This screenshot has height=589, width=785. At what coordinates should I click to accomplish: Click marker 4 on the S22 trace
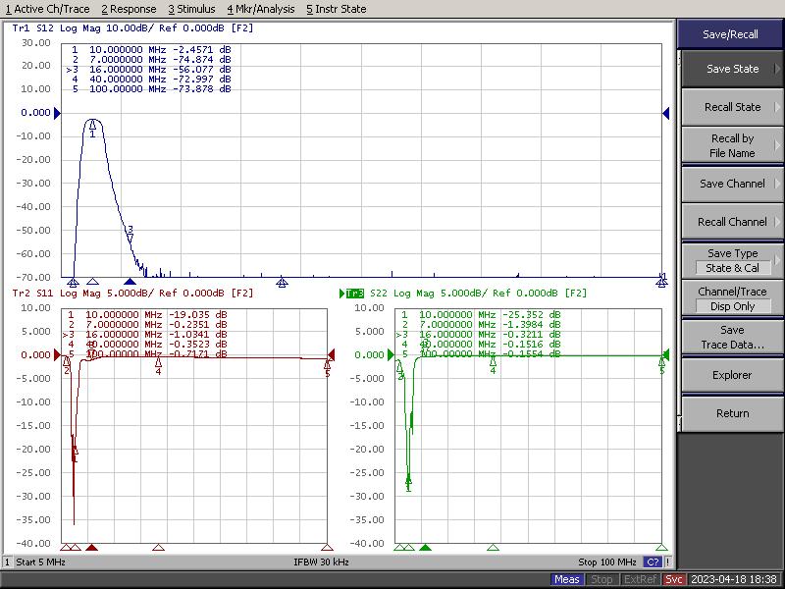493,363
